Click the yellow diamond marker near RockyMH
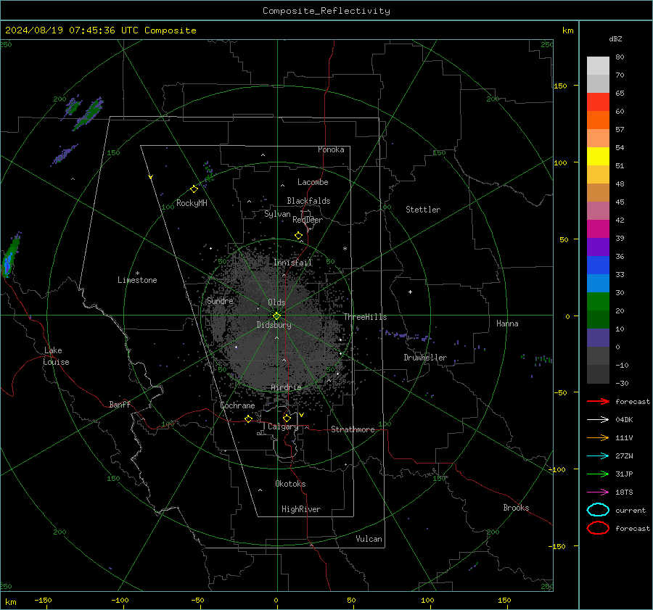The height and width of the screenshot is (610, 653). coord(194,189)
